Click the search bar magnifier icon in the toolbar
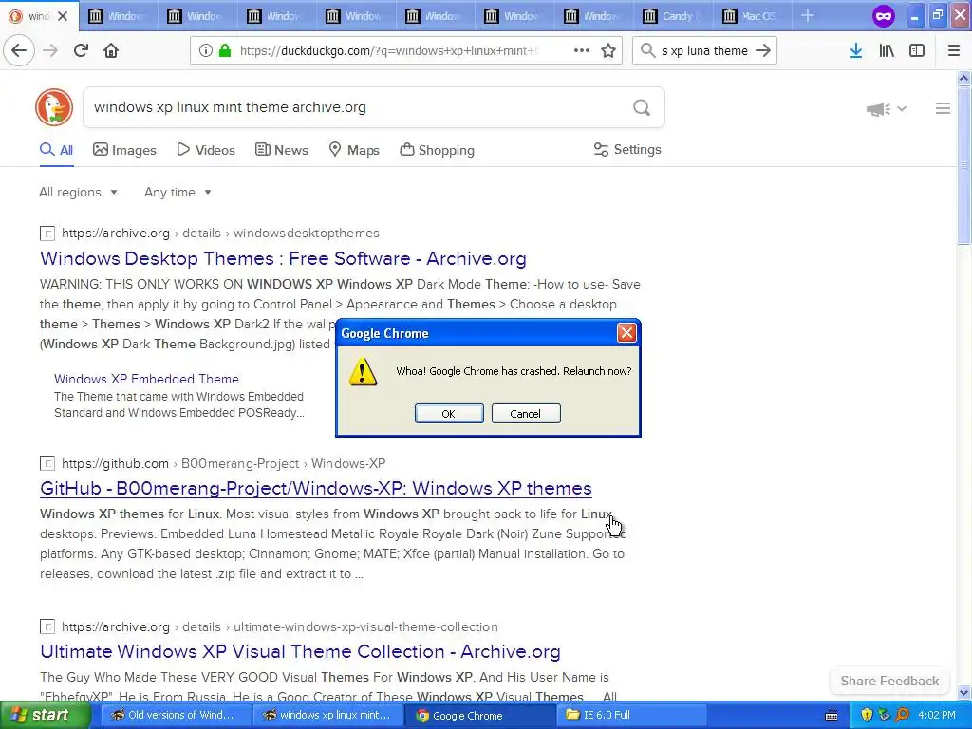The height and width of the screenshot is (729, 972). pyautogui.click(x=647, y=50)
